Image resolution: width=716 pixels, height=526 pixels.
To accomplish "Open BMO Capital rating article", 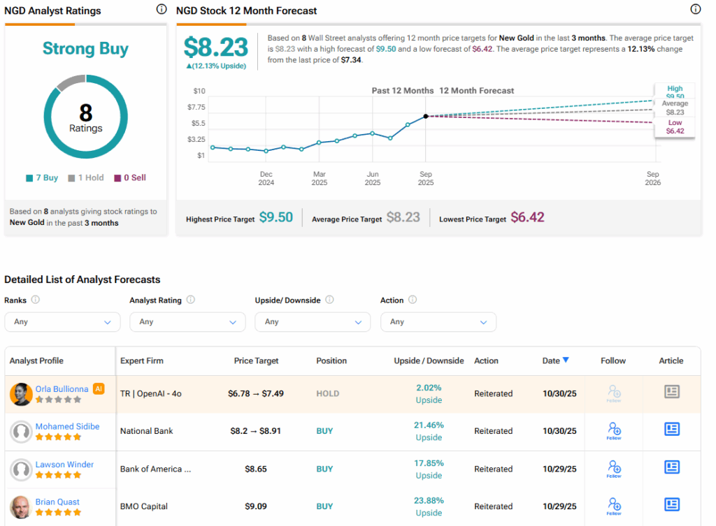I will (x=671, y=504).
